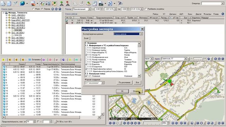The width and height of the screenshot is (226, 127).
Task: Click the clock-document icon in the top toolbar
Action: (x=3, y=3)
